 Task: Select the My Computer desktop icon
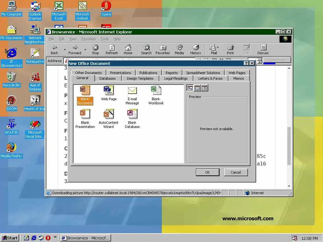click(12, 9)
